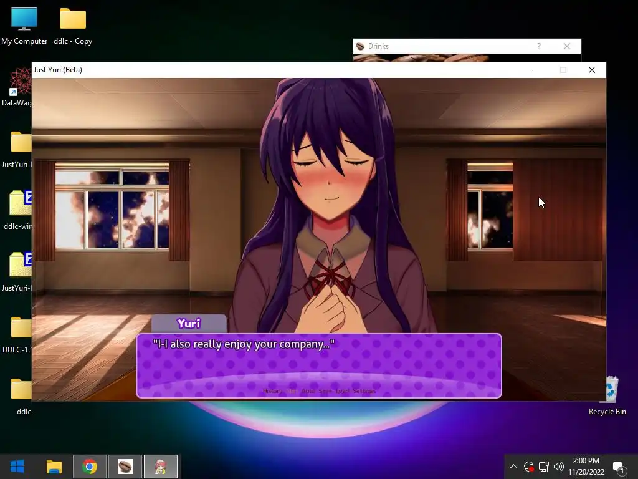Click the Just Yuri (Beta) title text
The width and height of the screenshot is (638, 479).
[58, 70]
